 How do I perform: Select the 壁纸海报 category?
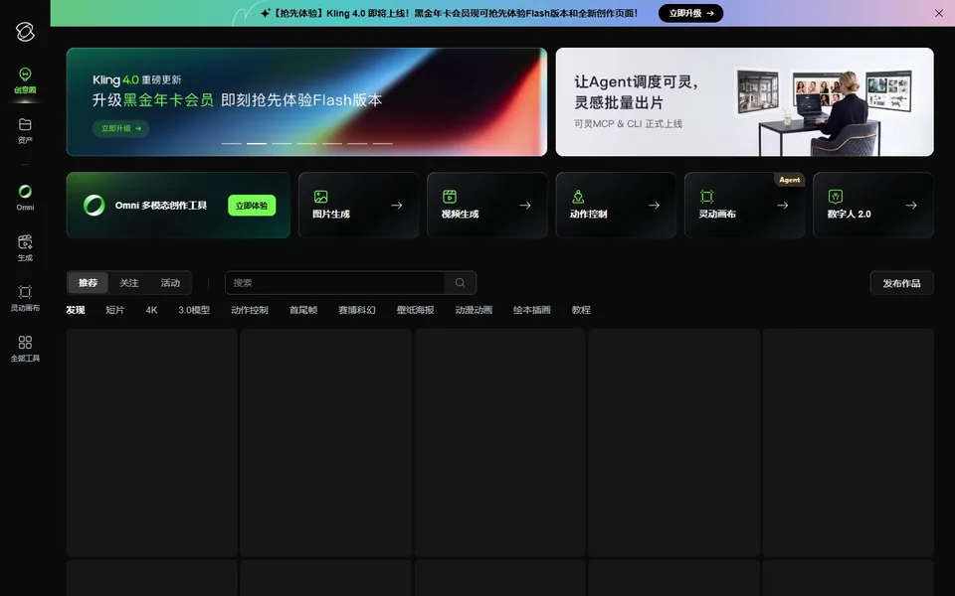[416, 310]
